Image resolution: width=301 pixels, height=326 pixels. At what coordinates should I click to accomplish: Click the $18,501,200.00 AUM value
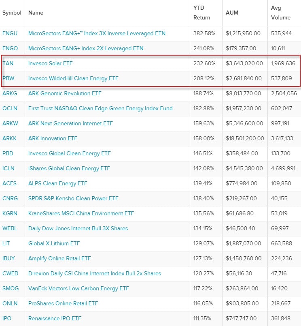245,138
